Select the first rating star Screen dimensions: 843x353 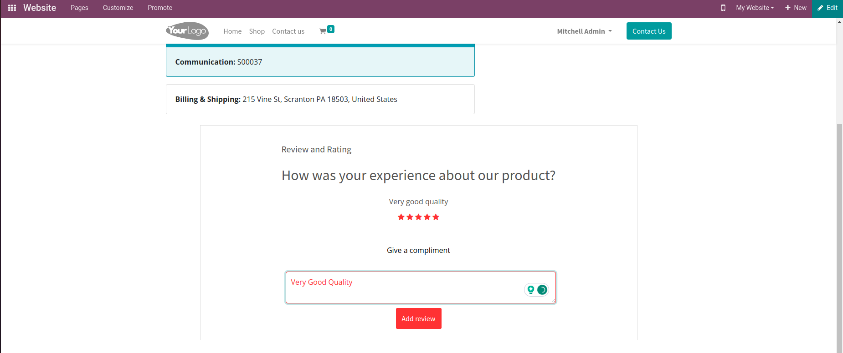pos(401,217)
